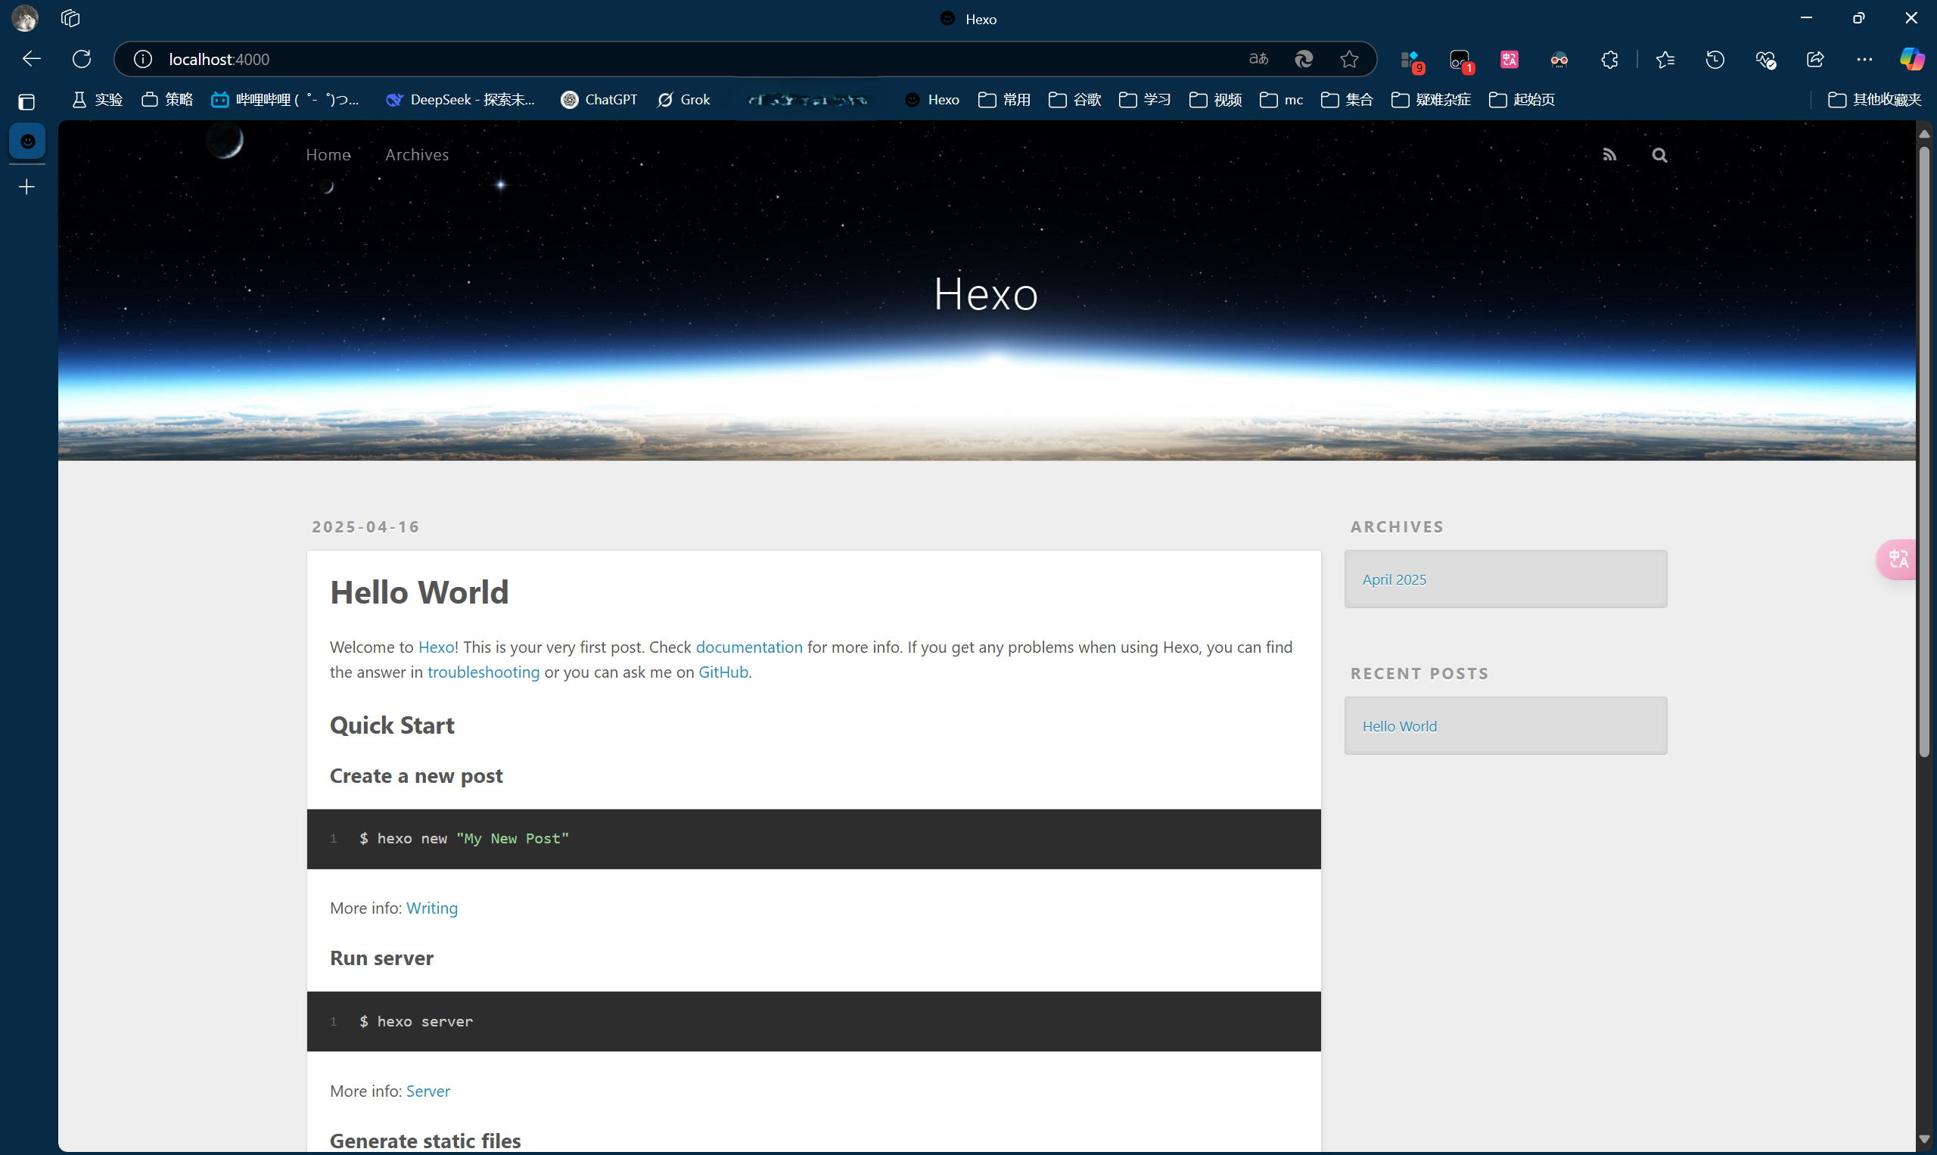Click the page vertical scrollbar thumb
Viewport: 1937px width, 1155px height.
1924,452
